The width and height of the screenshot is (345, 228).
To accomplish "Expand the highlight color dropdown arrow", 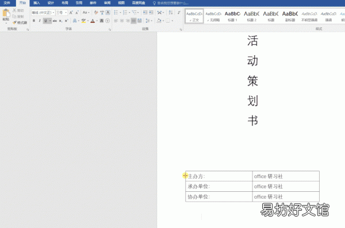I will (x=88, y=21).
